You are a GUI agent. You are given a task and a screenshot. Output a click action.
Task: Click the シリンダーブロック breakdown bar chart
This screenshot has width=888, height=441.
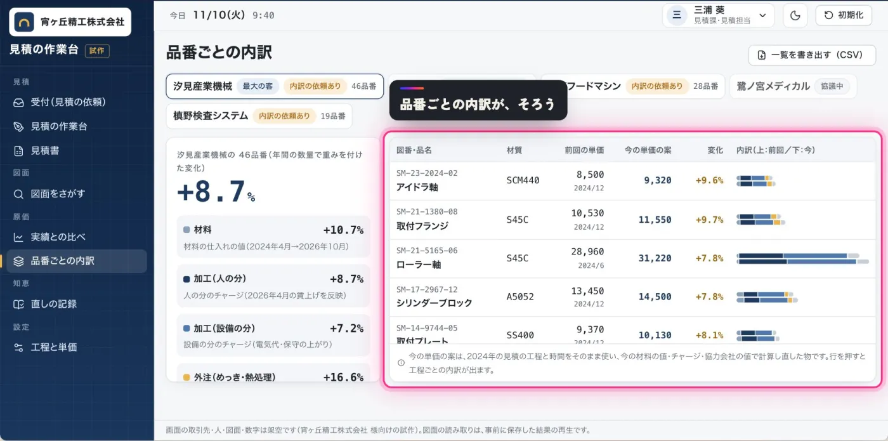(x=767, y=297)
